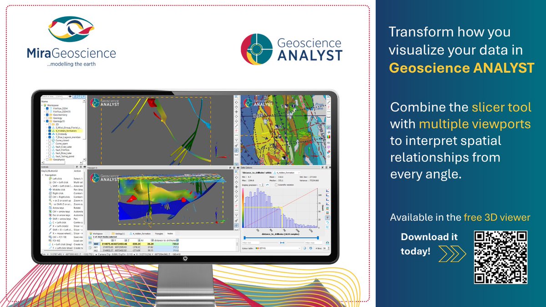Click the highlighted slicer icon at Viewport 3 toolbar bottom
Image resolution: width=546 pixels, height=307 pixels.
pos(237,226)
